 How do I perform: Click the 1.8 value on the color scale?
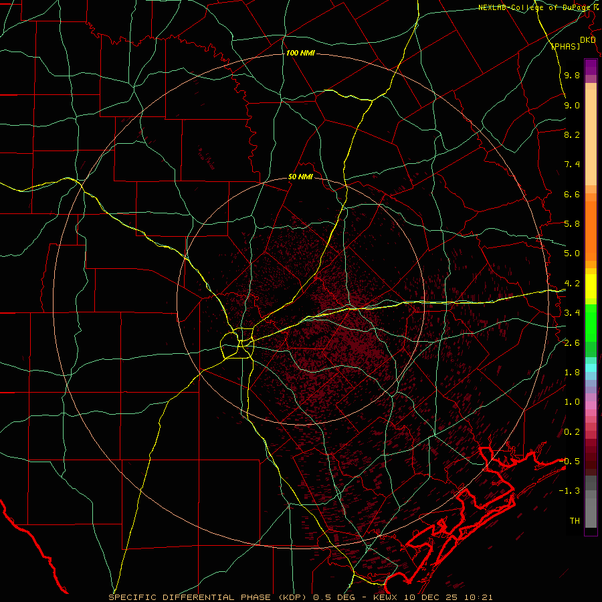click(572, 373)
